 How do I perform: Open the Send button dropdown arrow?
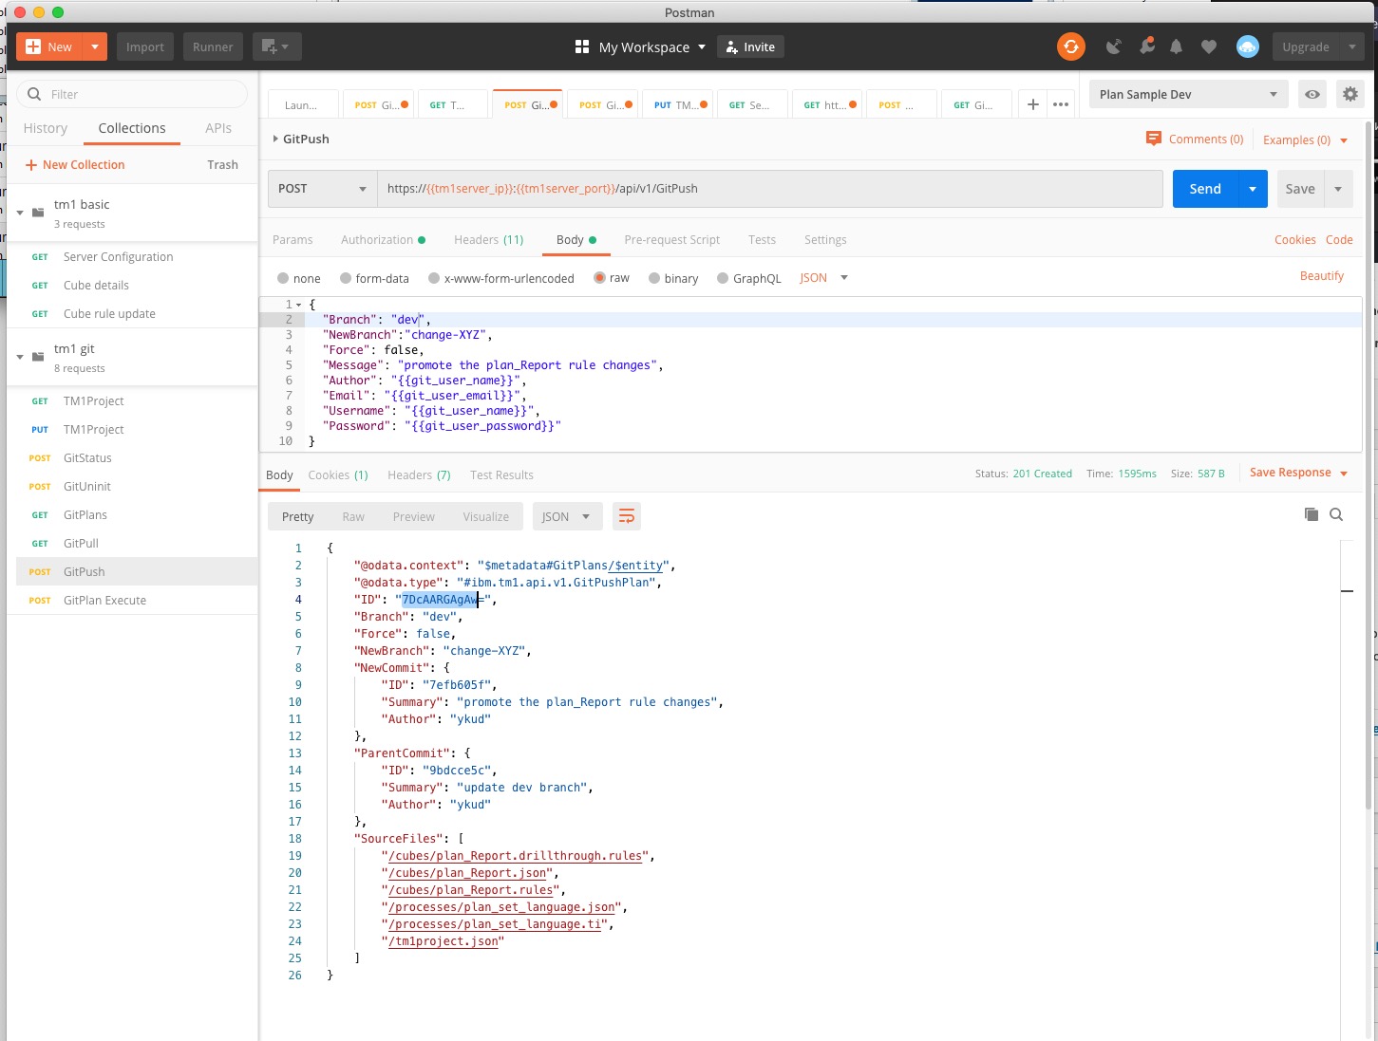click(x=1253, y=189)
